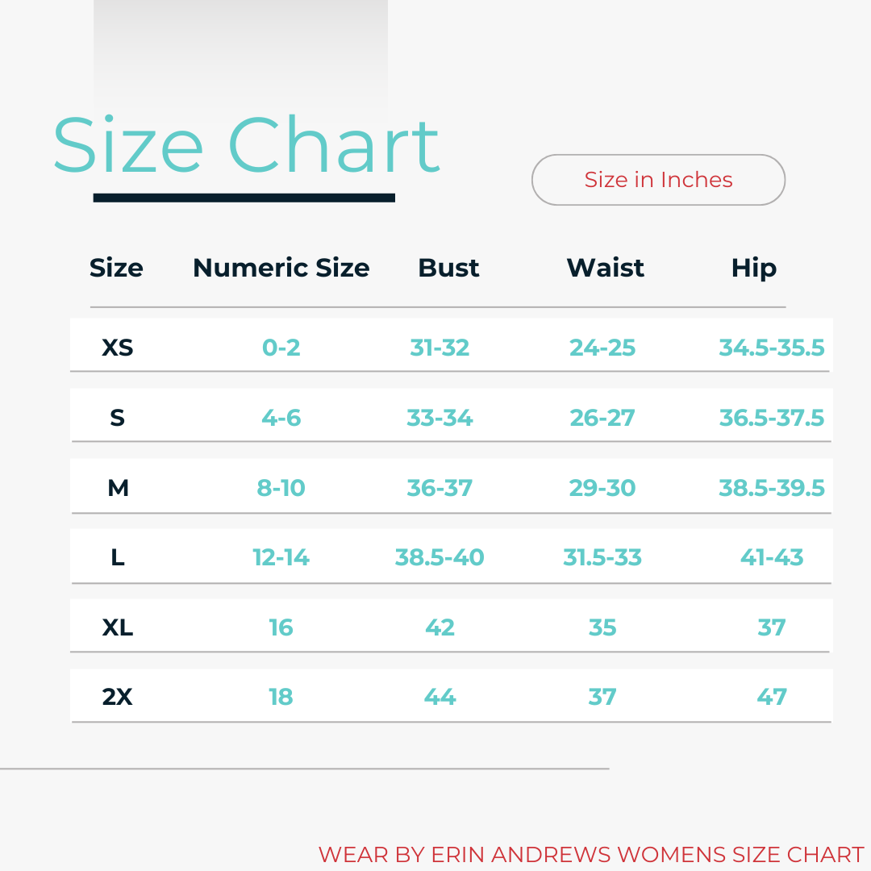Click the 2X hip value 47
871x871 pixels.
click(x=772, y=697)
